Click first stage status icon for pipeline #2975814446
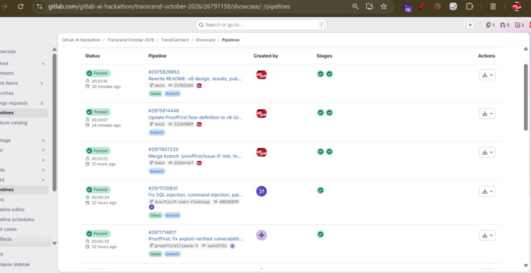 [320, 112]
